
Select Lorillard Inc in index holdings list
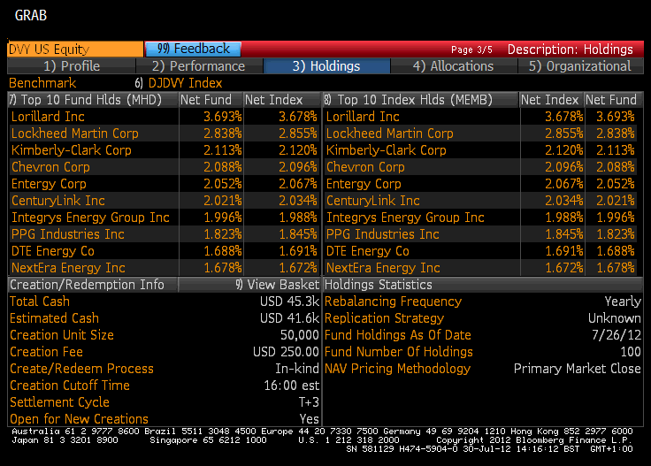(363, 117)
